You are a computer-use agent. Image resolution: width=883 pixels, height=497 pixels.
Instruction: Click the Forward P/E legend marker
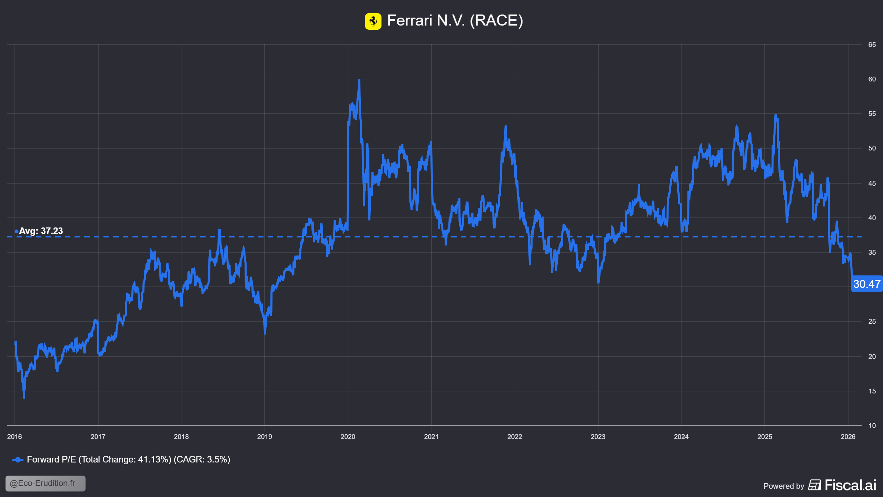point(18,460)
